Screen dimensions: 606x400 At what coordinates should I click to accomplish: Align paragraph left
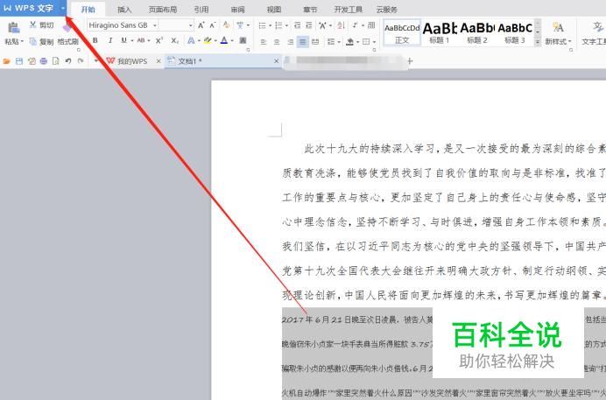(264, 41)
